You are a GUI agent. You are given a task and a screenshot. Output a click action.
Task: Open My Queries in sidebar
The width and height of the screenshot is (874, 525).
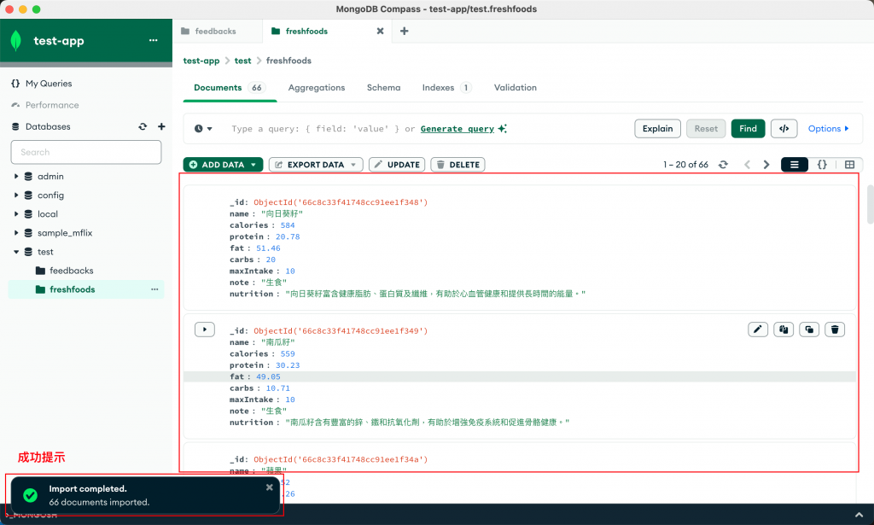coord(49,84)
